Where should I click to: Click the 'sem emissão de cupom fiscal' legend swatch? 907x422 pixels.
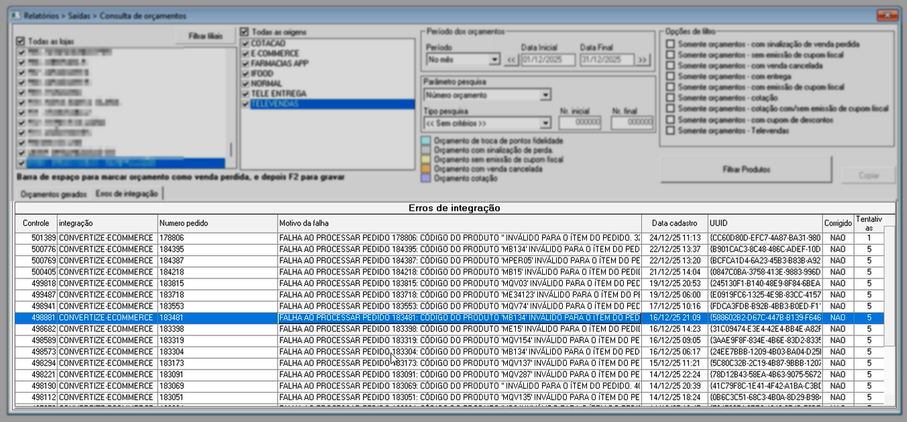(x=426, y=160)
